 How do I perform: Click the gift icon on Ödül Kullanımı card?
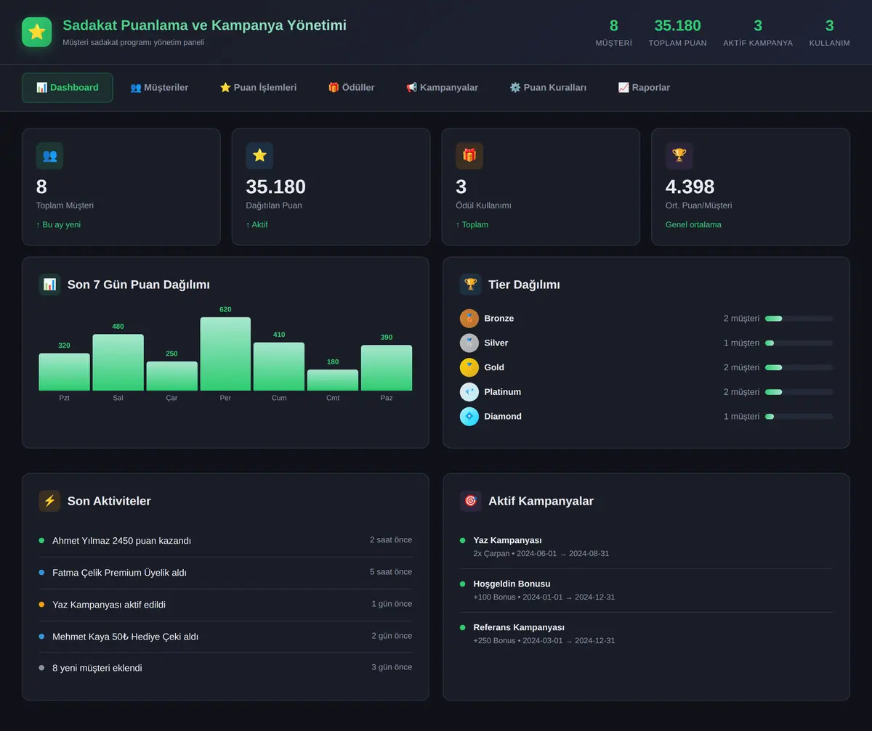point(469,155)
